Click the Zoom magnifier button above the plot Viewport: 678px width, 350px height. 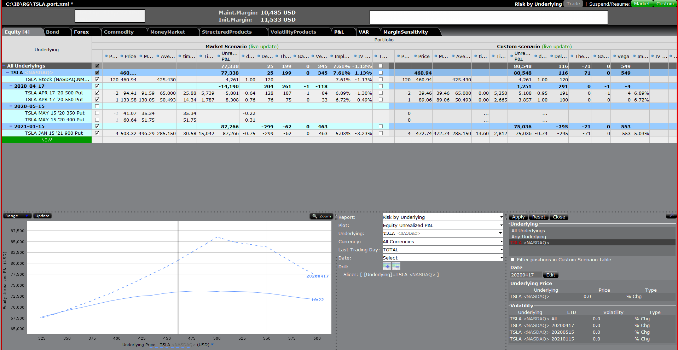(321, 216)
